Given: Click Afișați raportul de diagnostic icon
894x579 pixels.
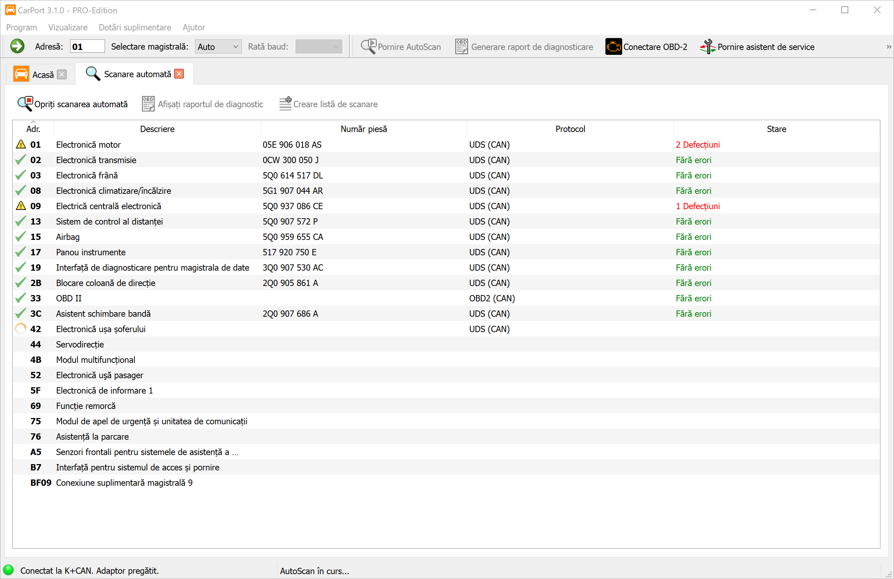Looking at the screenshot, I should [148, 104].
